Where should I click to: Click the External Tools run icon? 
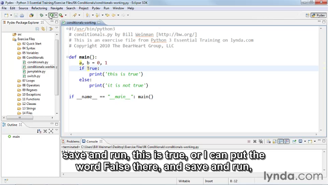tap(61, 15)
